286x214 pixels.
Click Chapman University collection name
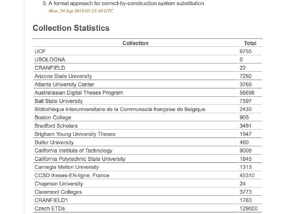coord(59,183)
